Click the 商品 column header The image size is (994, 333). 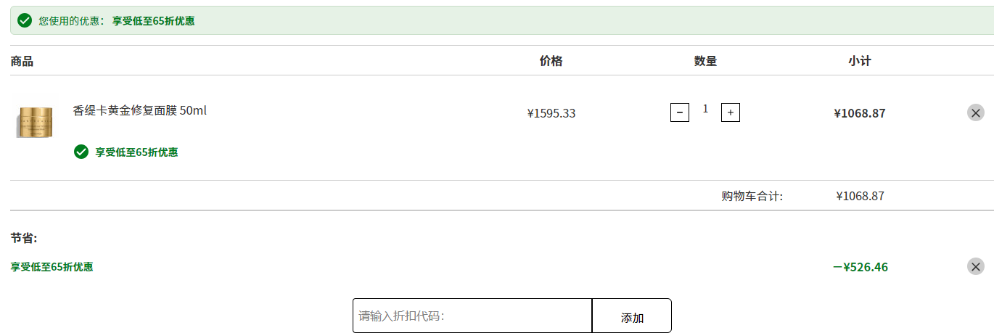click(22, 61)
